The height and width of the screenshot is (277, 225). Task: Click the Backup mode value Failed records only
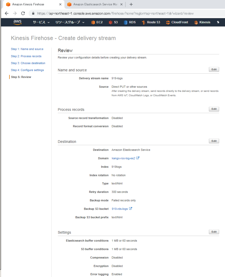124,200
